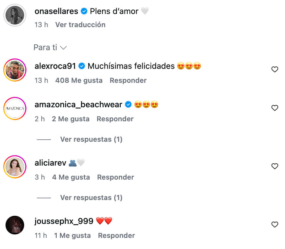Screen dimensions: 285x249
Task: Open onasellares profile picture
Action: coord(15,15)
